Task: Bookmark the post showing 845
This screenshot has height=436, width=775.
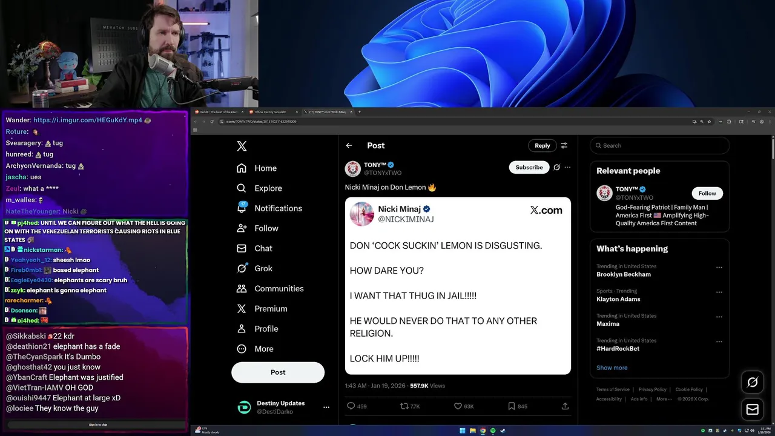Action: point(512,406)
